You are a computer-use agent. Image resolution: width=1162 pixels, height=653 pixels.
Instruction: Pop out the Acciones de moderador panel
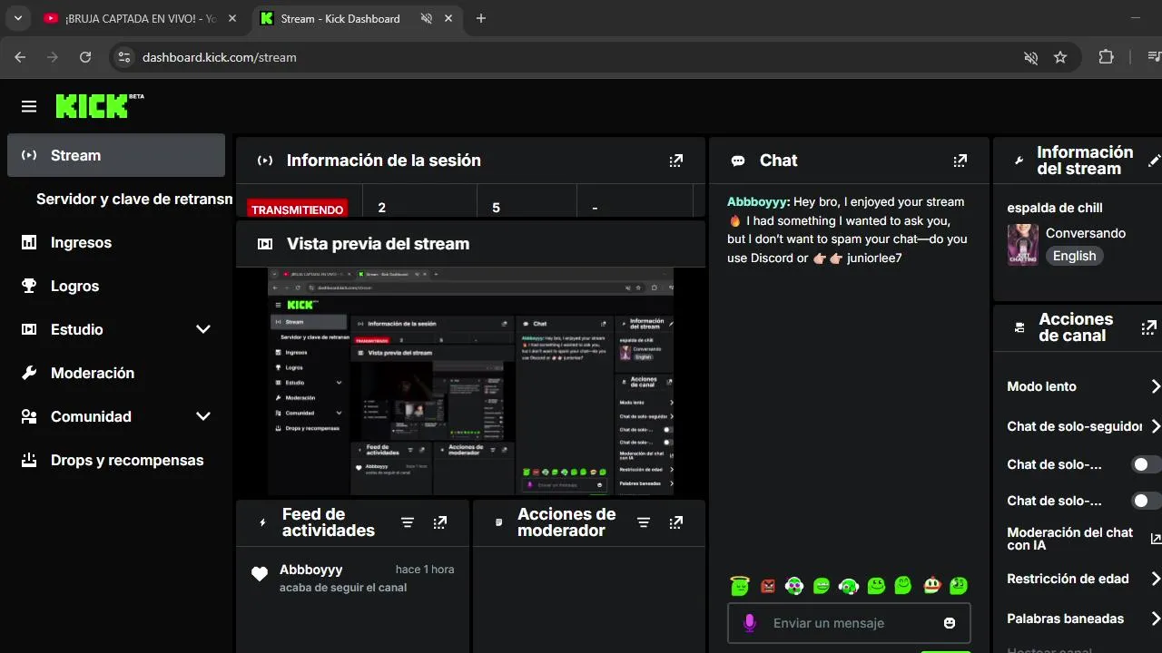pos(675,522)
